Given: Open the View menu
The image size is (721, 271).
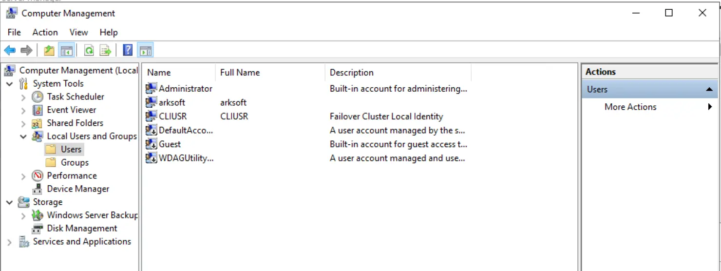Looking at the screenshot, I should 78,32.
